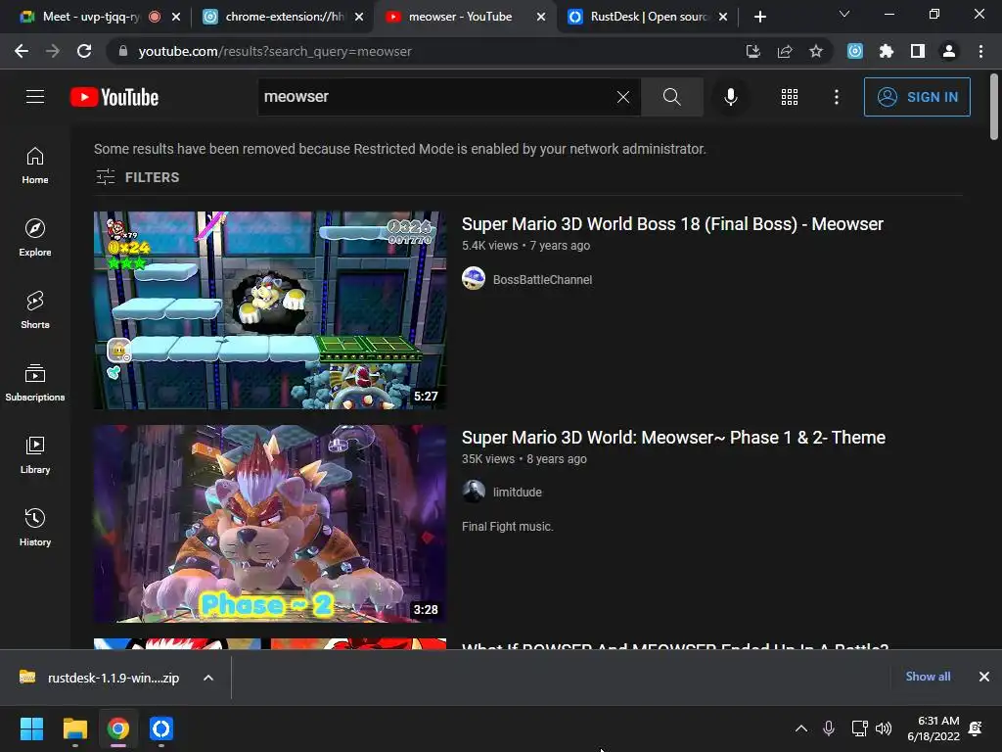Screen dimensions: 1002x752
Task: Click the YouTube logo
Action: point(114,97)
